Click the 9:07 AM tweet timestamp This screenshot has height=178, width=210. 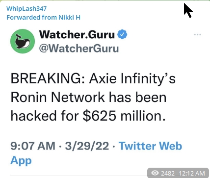(x=33, y=146)
